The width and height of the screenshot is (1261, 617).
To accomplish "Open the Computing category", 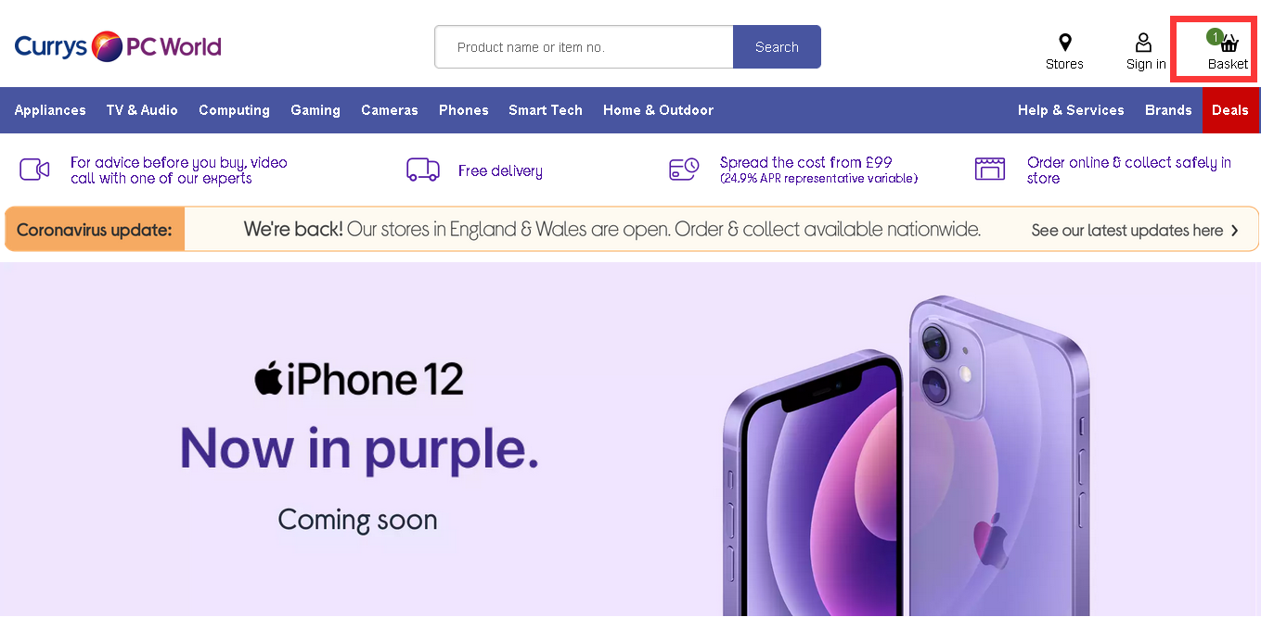I will pyautogui.click(x=234, y=110).
